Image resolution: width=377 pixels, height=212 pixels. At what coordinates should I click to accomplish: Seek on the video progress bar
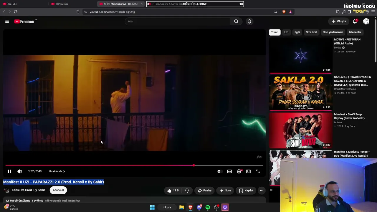click(x=134, y=165)
